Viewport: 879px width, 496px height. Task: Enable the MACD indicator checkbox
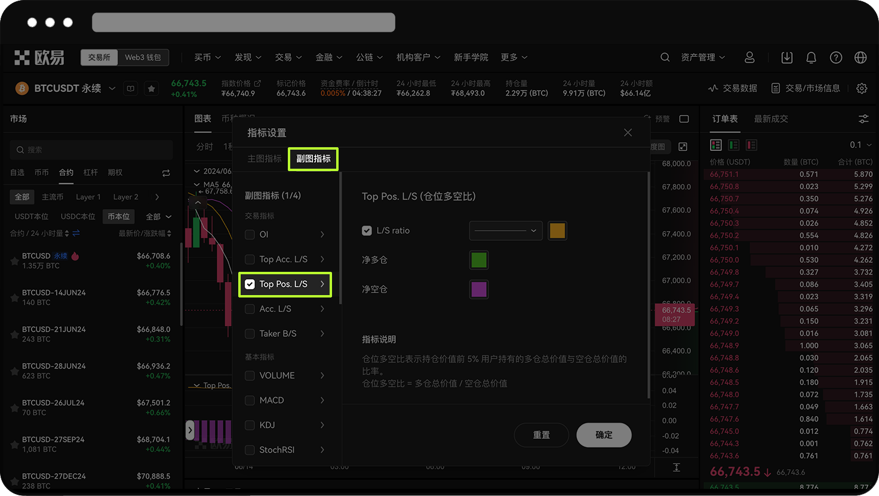tap(250, 400)
